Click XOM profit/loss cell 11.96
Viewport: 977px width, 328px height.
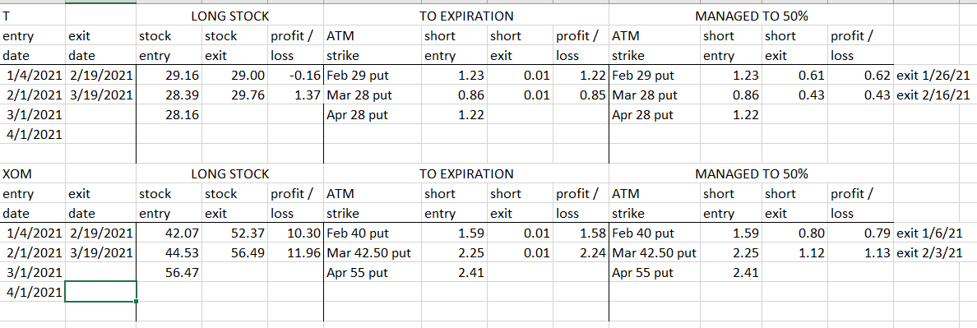(296, 253)
